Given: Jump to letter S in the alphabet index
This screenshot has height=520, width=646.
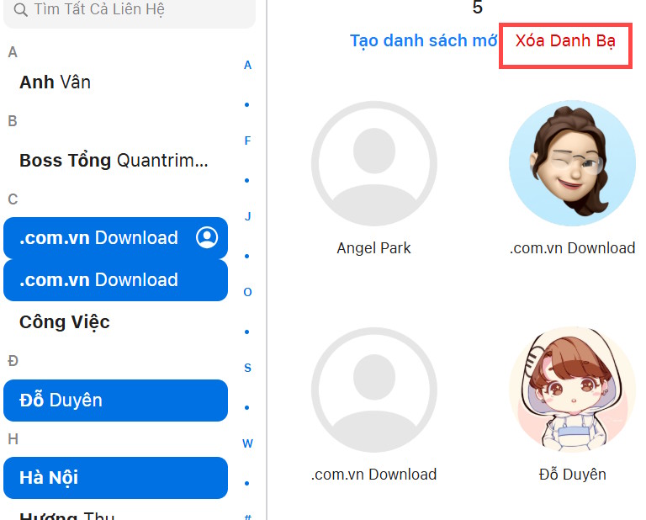Looking at the screenshot, I should pos(247,368).
